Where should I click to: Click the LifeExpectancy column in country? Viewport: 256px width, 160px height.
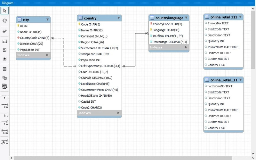point(100,66)
